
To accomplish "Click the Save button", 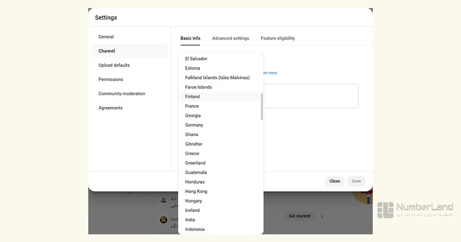I will [x=357, y=181].
